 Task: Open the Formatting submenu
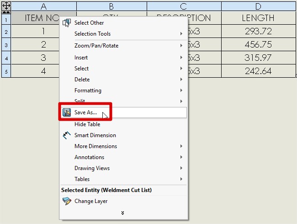pos(88,91)
